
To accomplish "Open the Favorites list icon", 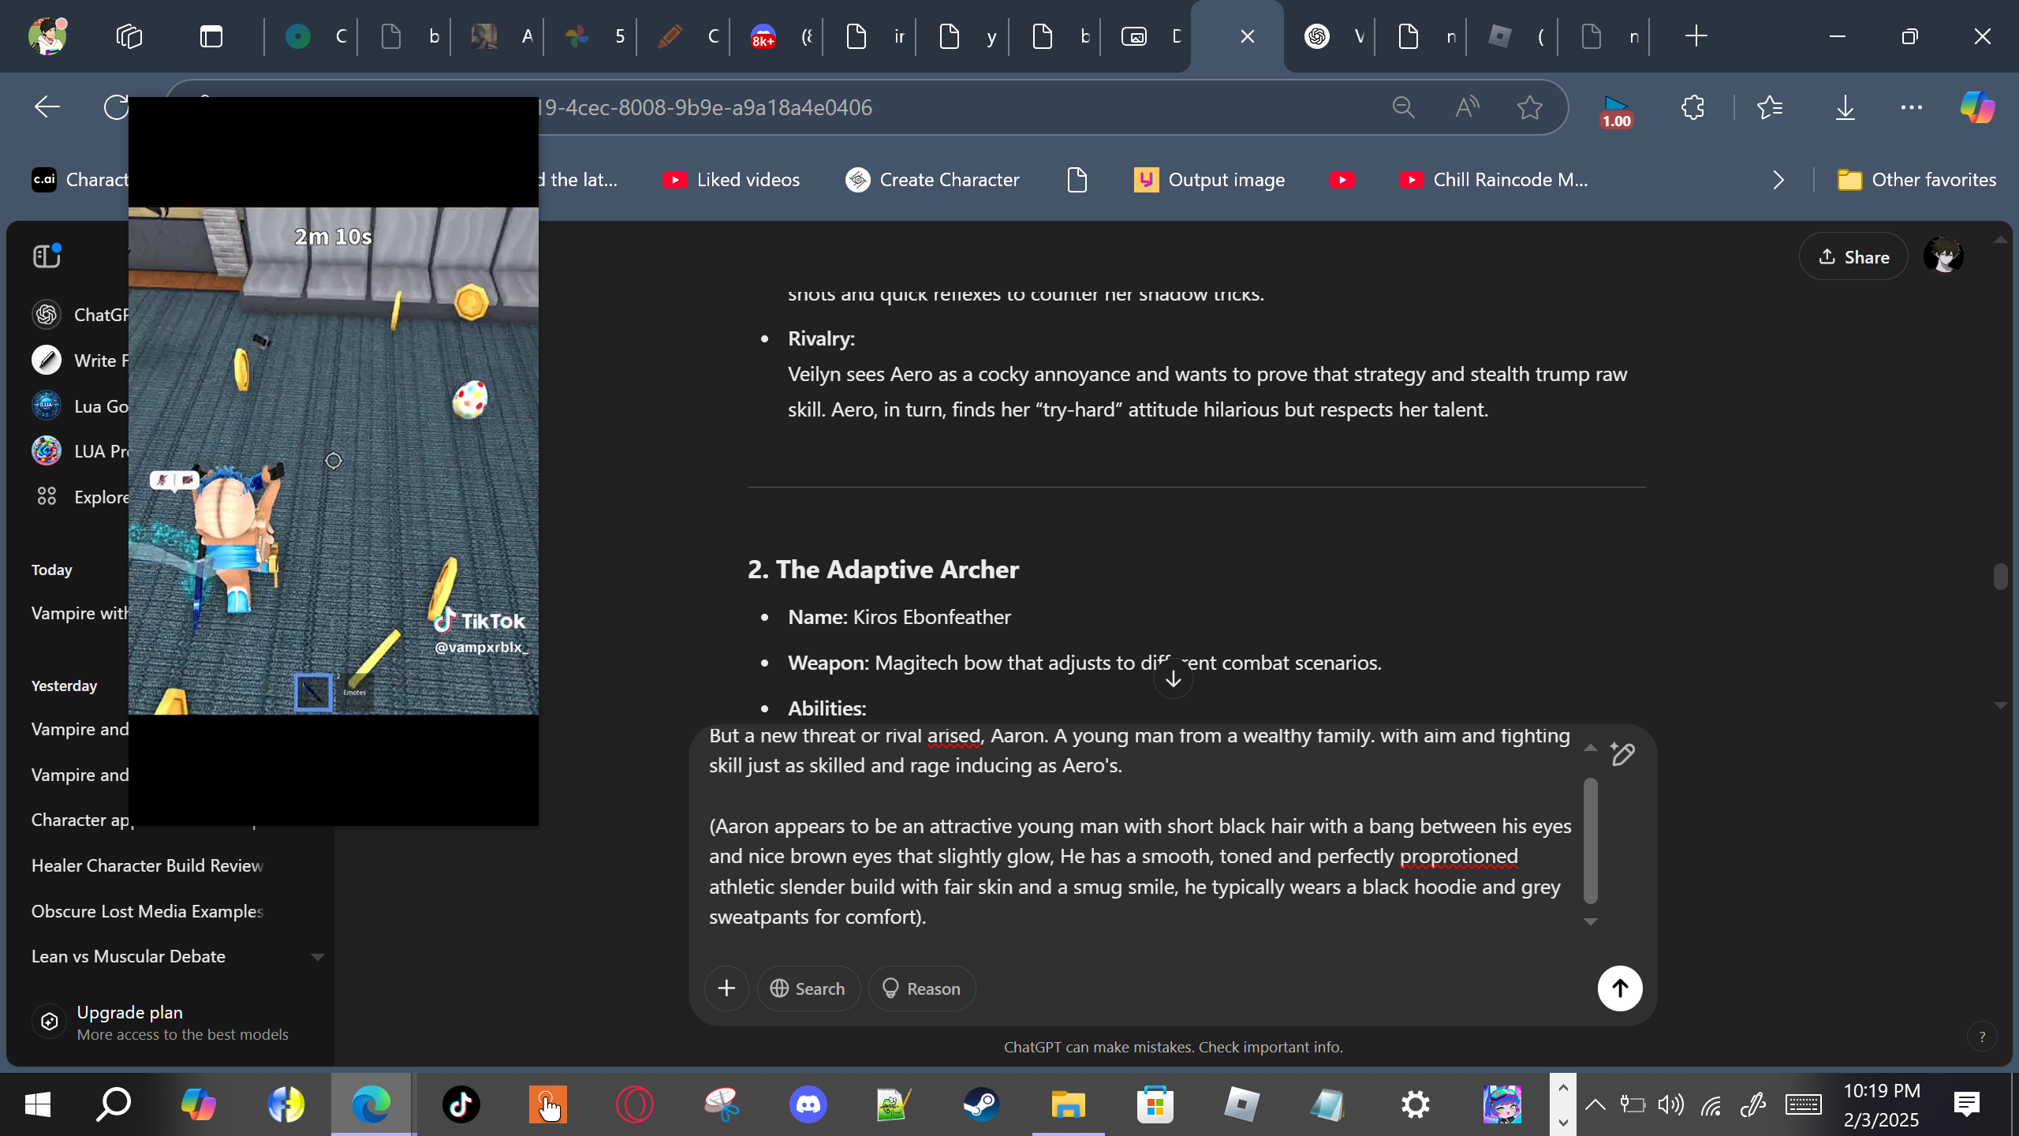I will point(1770,107).
